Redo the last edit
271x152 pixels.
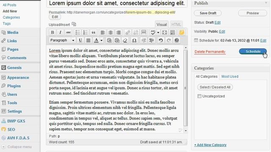[169, 41]
